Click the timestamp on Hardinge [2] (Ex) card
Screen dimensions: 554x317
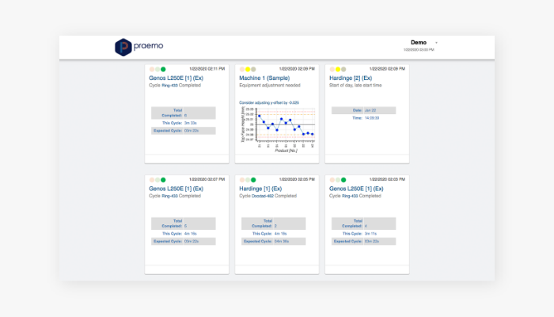point(387,69)
